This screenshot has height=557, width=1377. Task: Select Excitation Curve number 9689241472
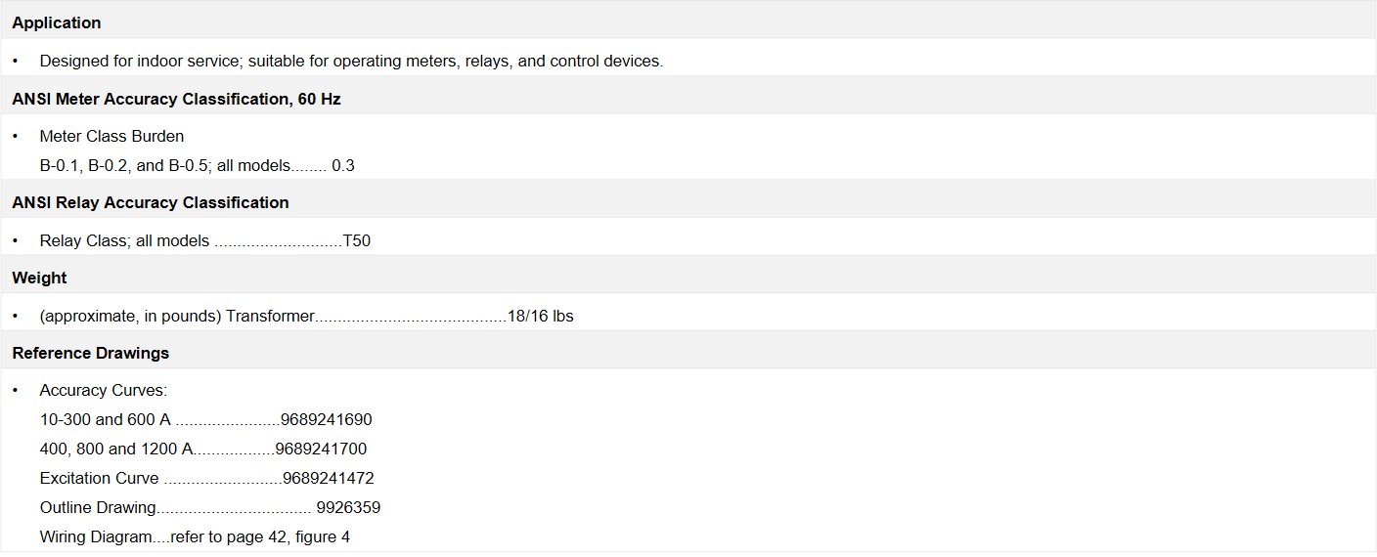click(328, 478)
